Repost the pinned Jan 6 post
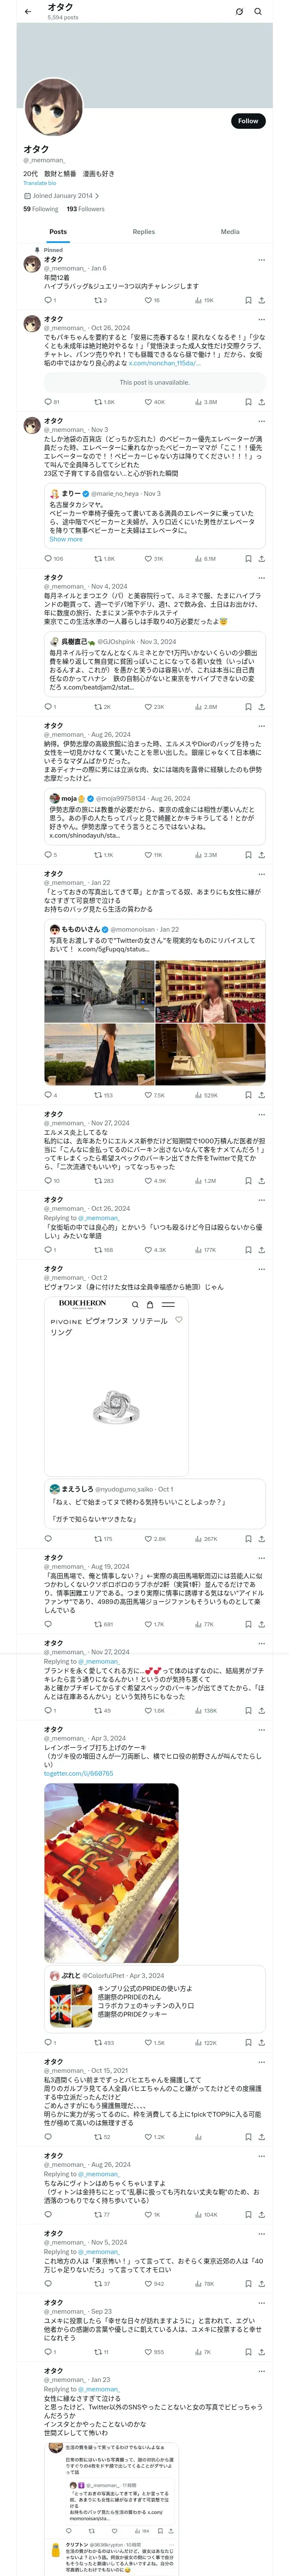 [100, 300]
